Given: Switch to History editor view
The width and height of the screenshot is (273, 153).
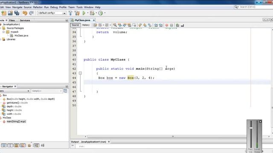Looking at the screenshot, I should click(x=86, y=25).
